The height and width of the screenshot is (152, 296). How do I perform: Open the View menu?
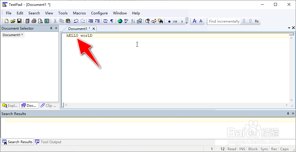pyautogui.click(x=49, y=13)
